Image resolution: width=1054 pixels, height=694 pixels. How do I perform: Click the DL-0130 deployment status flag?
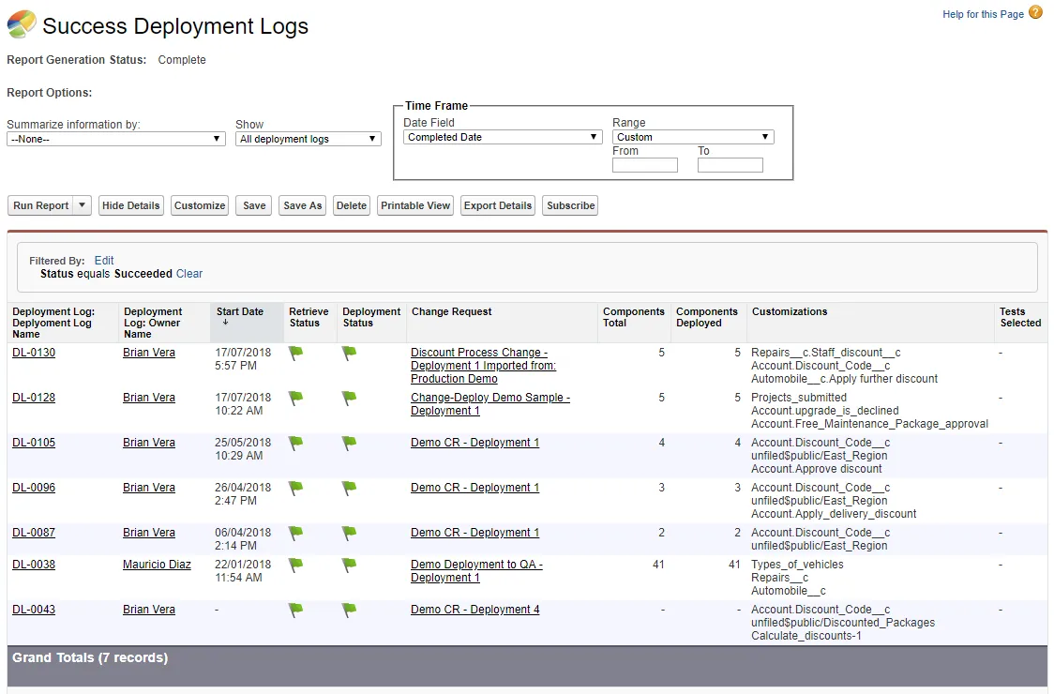point(349,353)
